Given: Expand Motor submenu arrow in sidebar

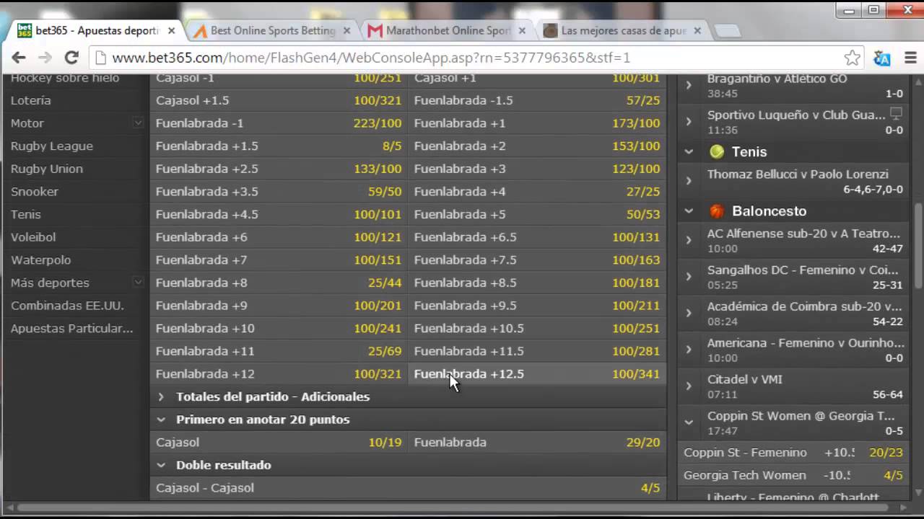Looking at the screenshot, I should [138, 123].
